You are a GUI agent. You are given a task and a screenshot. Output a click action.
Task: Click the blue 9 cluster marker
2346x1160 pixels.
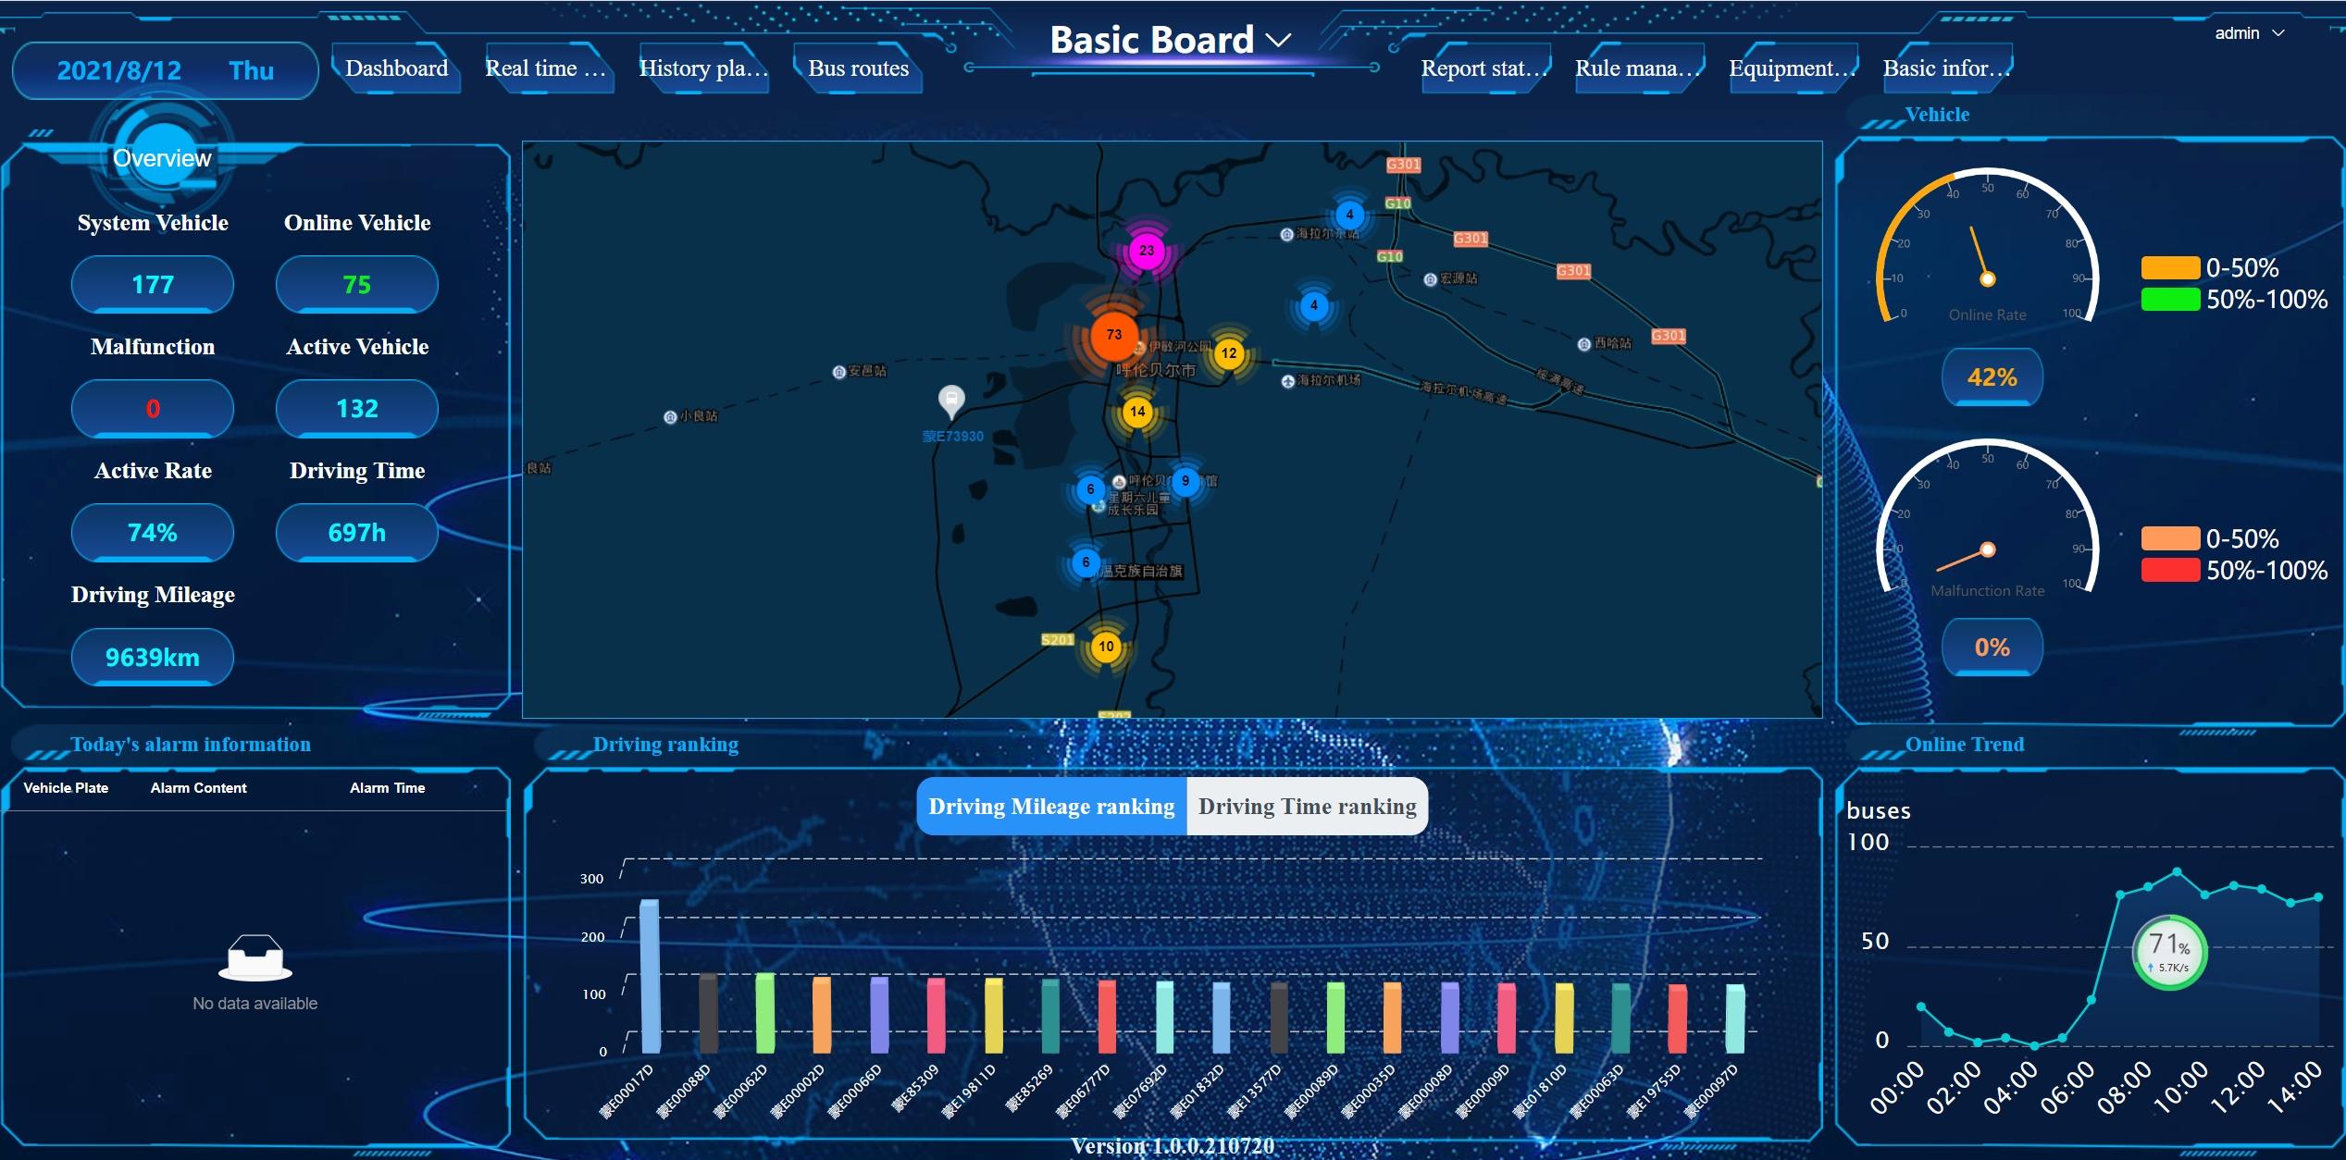tap(1185, 481)
